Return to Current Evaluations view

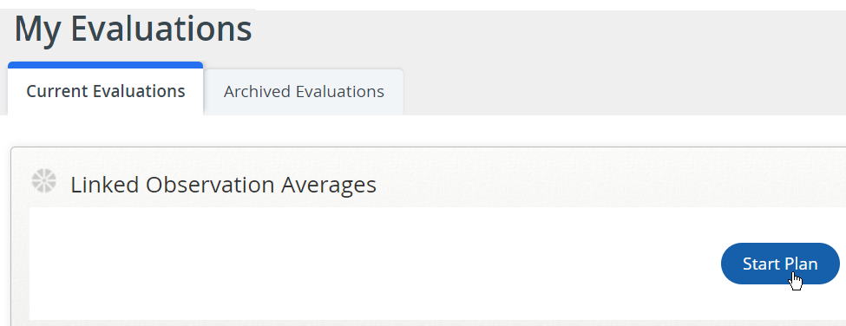click(x=106, y=89)
